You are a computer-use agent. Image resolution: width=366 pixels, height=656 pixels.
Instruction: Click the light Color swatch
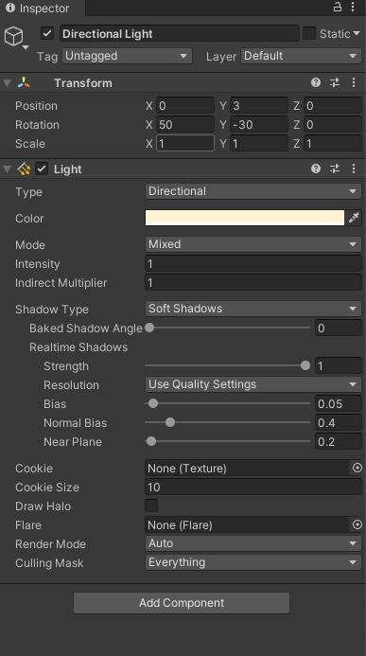(244, 218)
